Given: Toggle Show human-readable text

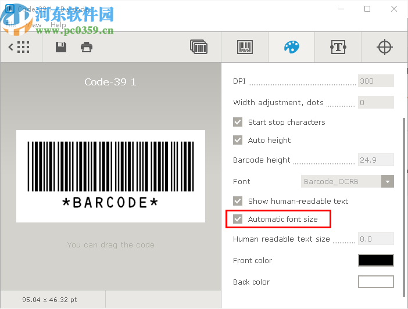Looking at the screenshot, I should click(238, 201).
